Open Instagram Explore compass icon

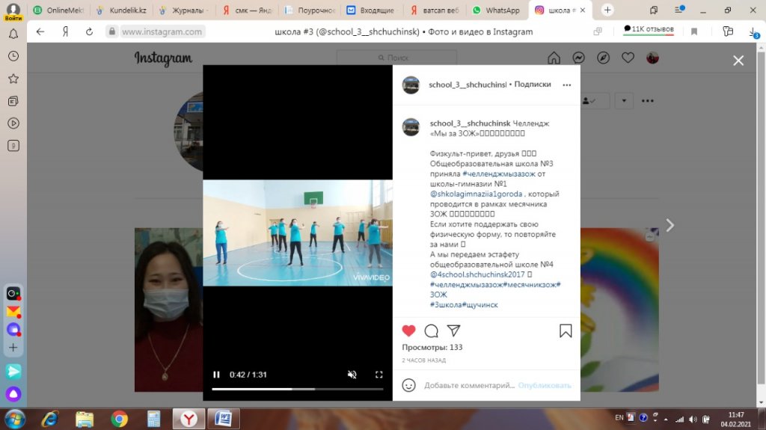604,58
